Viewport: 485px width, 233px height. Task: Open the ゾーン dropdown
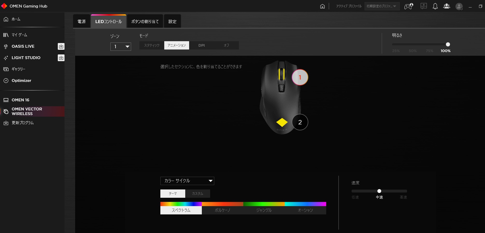click(121, 47)
